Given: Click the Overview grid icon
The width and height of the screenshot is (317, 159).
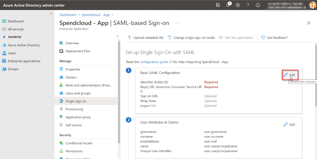Looking at the screenshot, I should (x=61, y=43).
